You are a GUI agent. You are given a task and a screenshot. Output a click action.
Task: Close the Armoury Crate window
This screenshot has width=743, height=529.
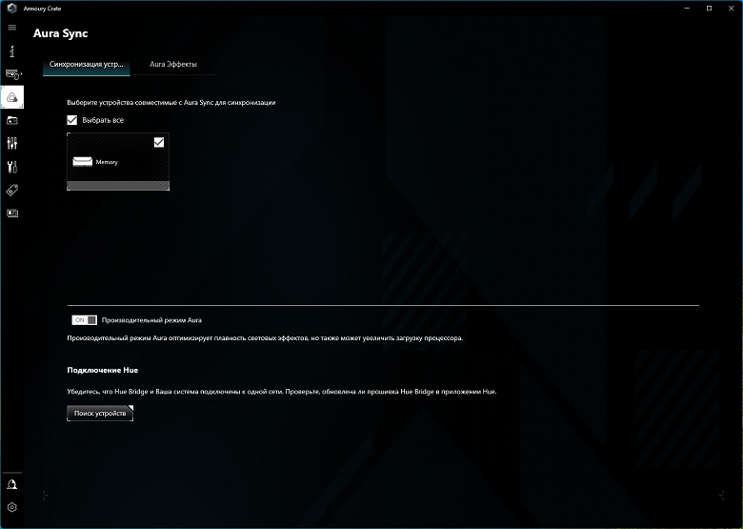(x=731, y=8)
